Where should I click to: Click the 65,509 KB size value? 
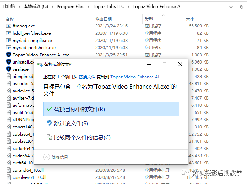pyautogui.click(x=199, y=26)
